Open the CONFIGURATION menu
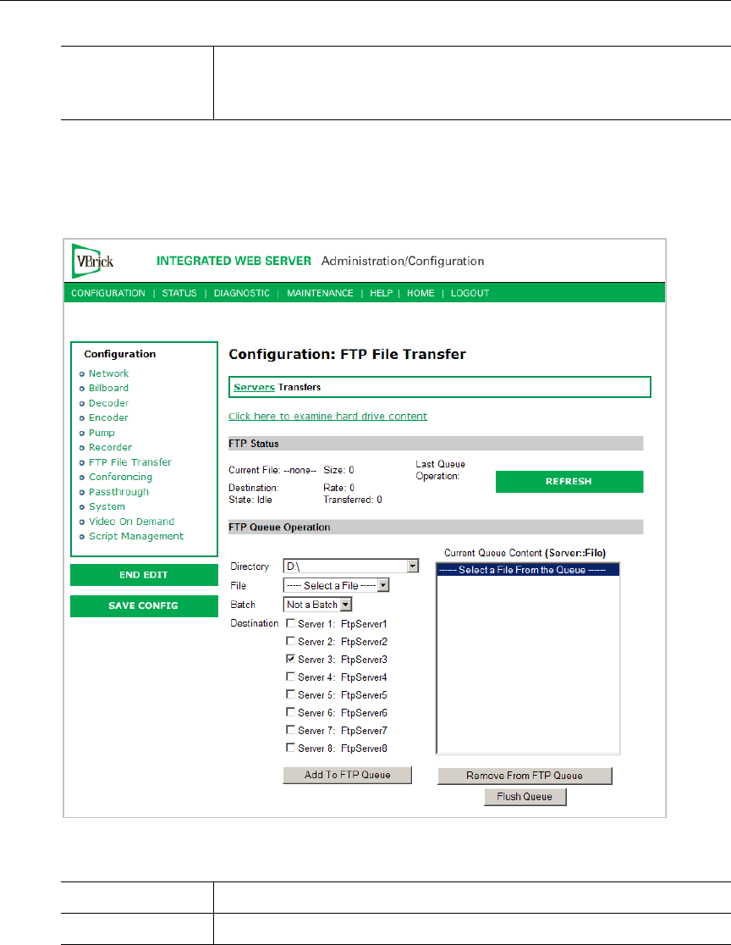The height and width of the screenshot is (945, 731). pos(108,293)
